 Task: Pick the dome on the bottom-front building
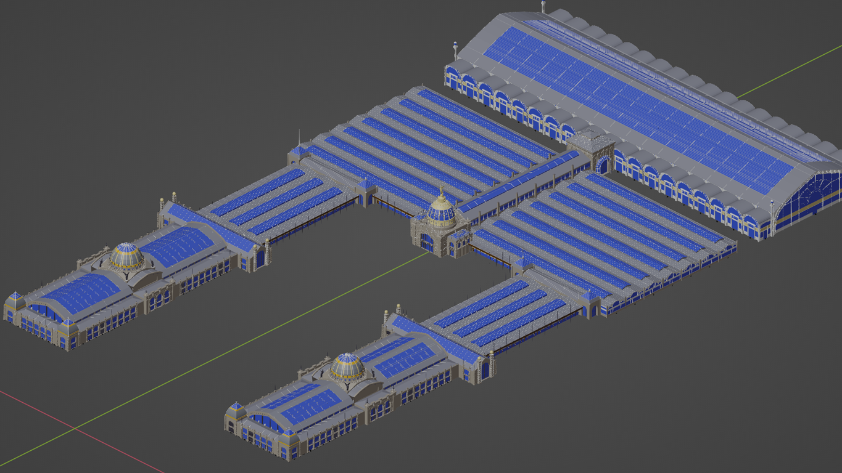click(x=347, y=366)
